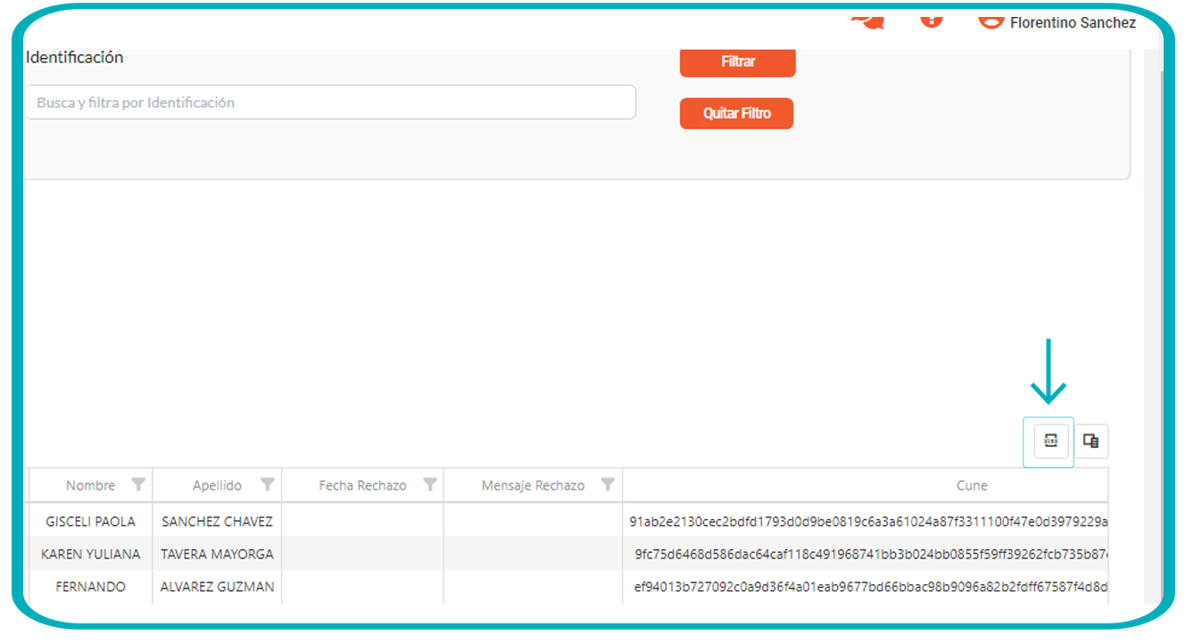This screenshot has height=644, width=1202.
Task: Click the help question mark icon
Action: 931,20
